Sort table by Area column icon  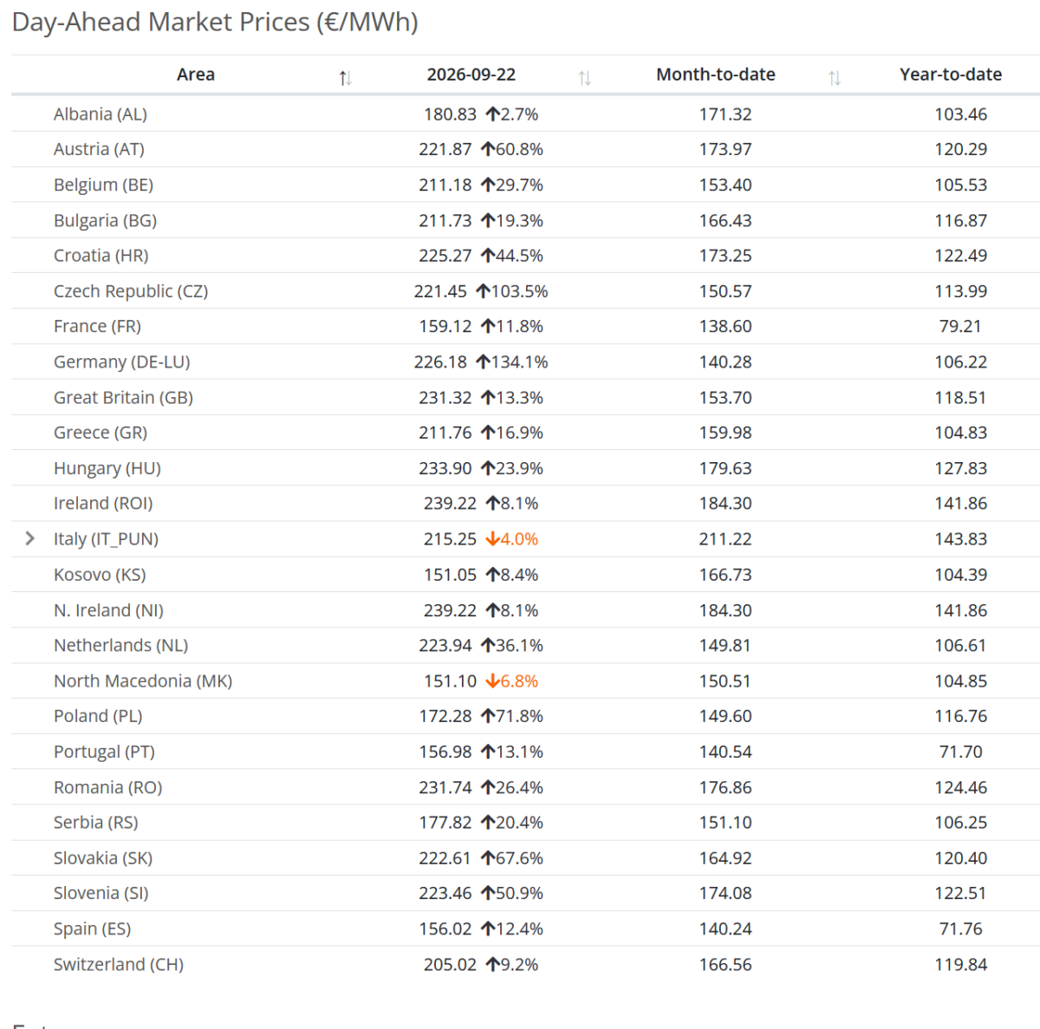coord(345,78)
